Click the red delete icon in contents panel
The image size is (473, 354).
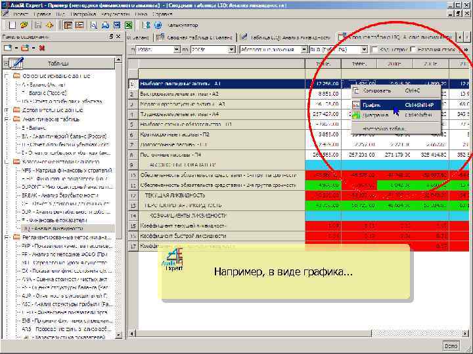(x=42, y=48)
